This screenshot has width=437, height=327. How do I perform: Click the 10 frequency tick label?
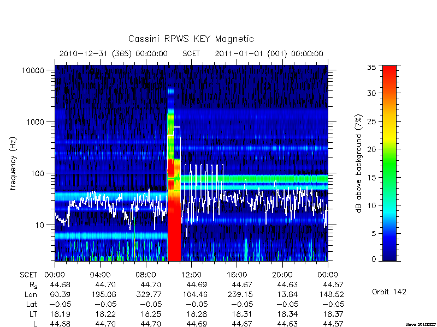(x=40, y=225)
